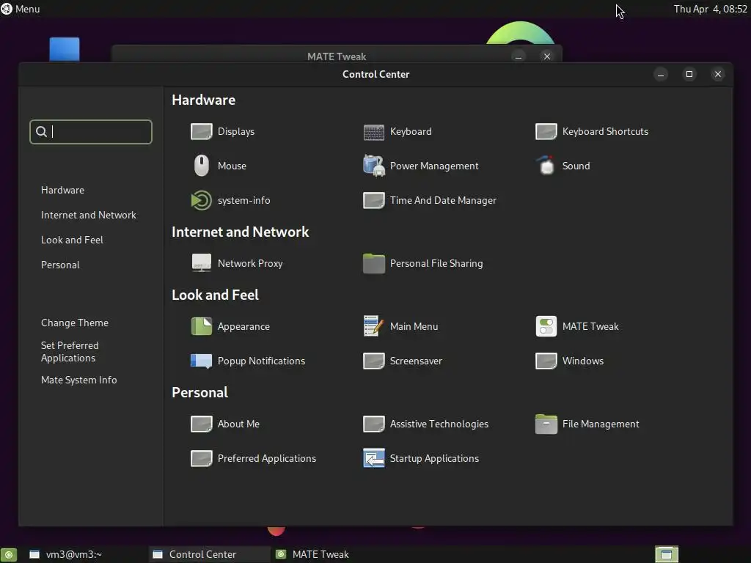Focus the Control Center search field
Screen dimensions: 751x563
pos(91,132)
